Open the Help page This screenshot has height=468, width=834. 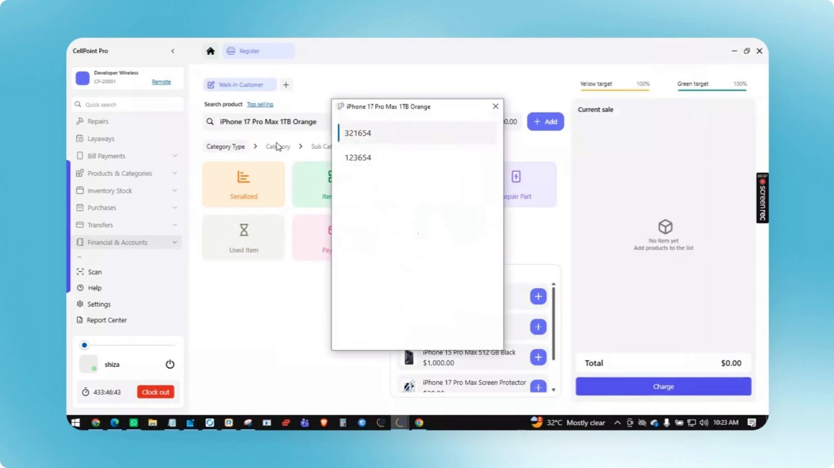pyautogui.click(x=94, y=288)
